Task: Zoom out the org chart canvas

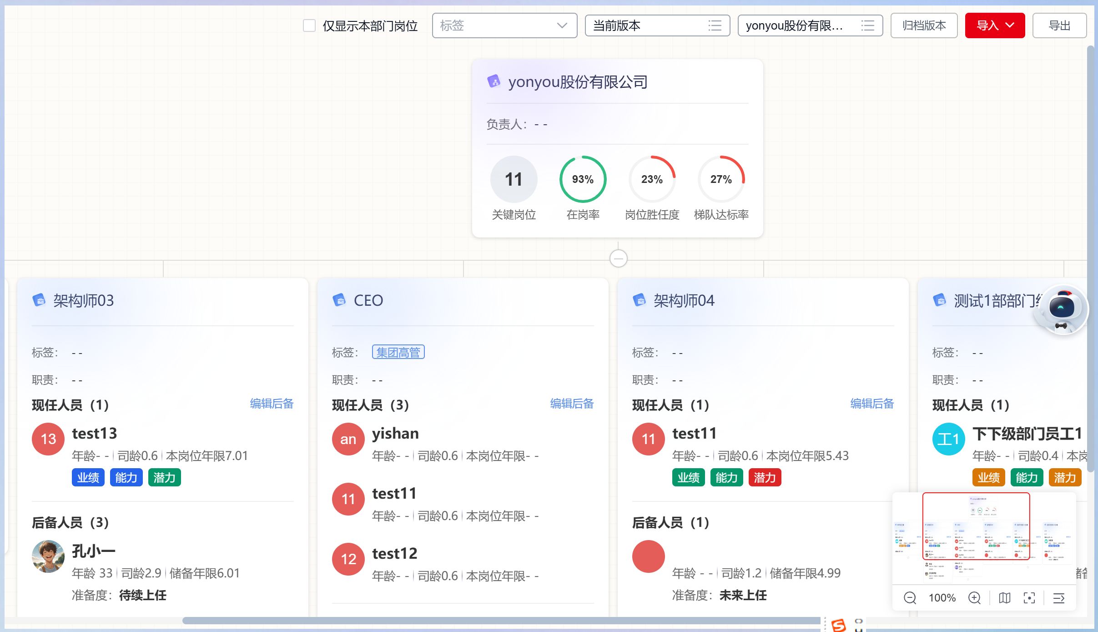Action: [x=910, y=598]
